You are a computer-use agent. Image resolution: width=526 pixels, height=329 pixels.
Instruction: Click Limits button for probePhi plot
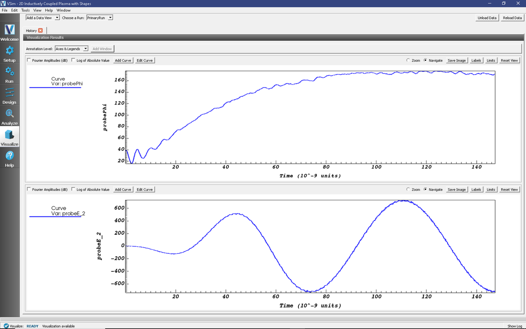pyautogui.click(x=491, y=60)
